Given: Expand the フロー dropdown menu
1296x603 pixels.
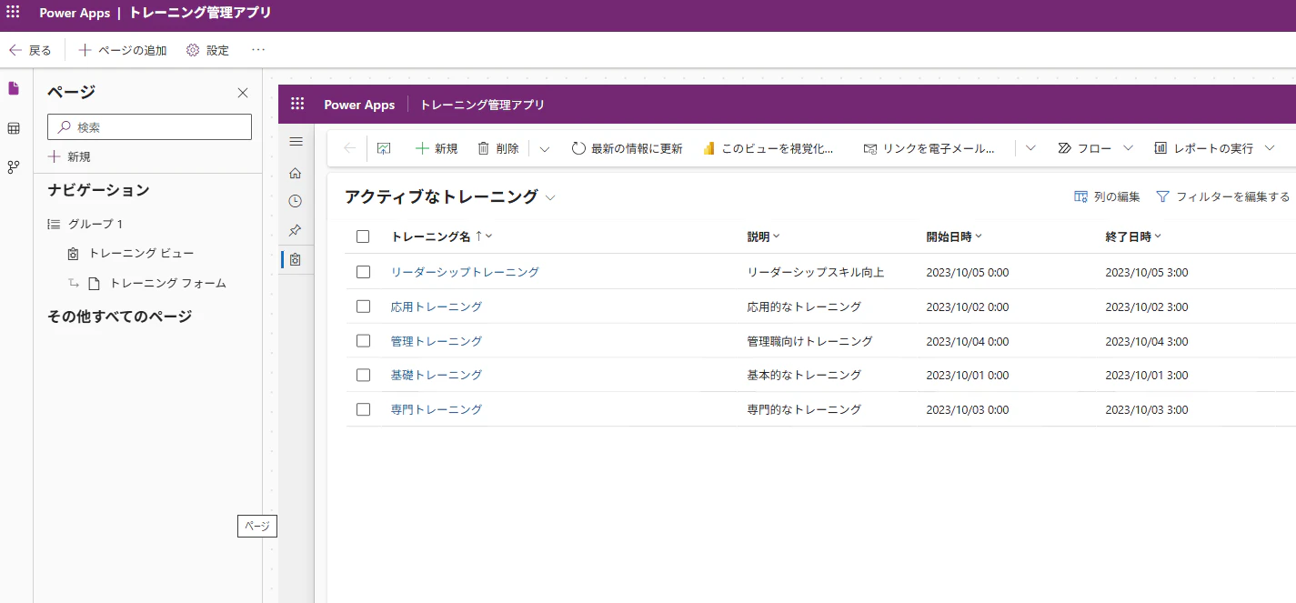Looking at the screenshot, I should pos(1128,148).
